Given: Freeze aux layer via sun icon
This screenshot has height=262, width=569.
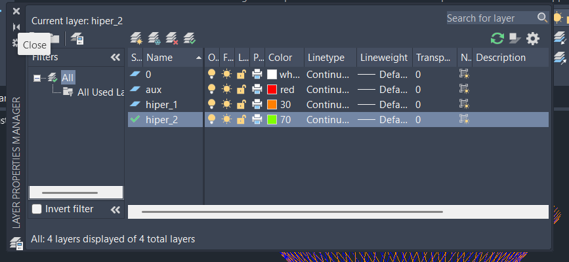Looking at the screenshot, I should (x=227, y=89).
